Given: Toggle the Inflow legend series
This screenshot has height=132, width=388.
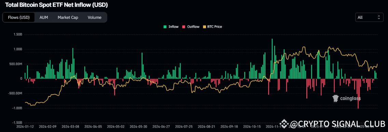Looking at the screenshot, I should pyautogui.click(x=171, y=26).
